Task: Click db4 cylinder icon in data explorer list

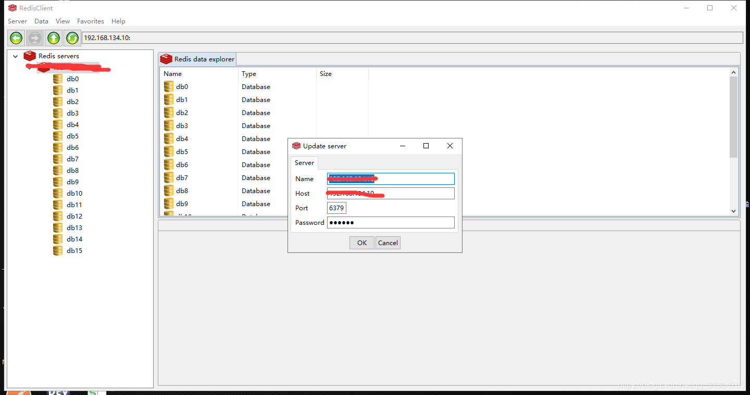Action: (169, 138)
